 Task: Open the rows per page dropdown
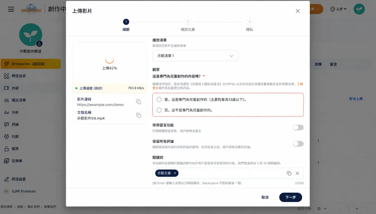click(x=321, y=208)
